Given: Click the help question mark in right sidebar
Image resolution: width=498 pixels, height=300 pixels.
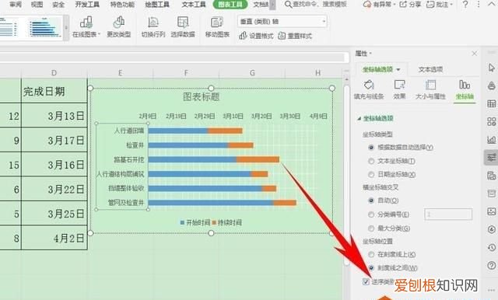Looking at the screenshot, I should click(492, 265).
